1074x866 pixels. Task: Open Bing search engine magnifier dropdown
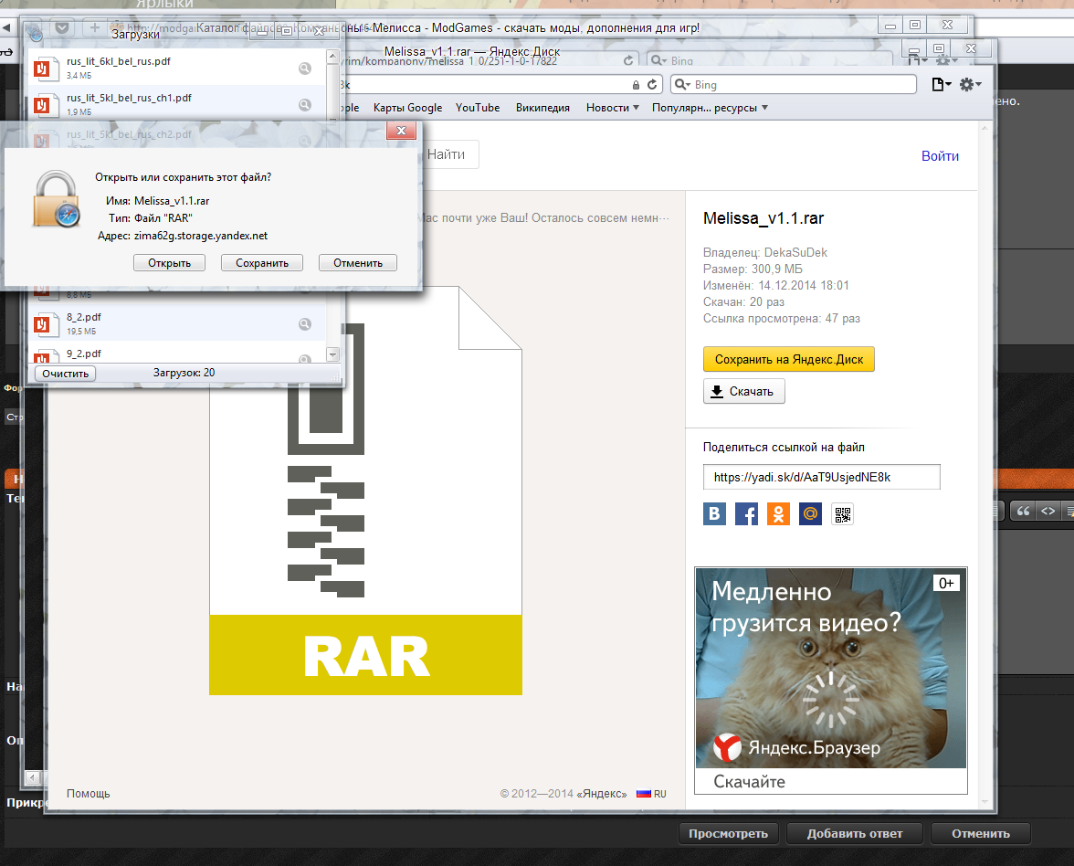pyautogui.click(x=682, y=84)
